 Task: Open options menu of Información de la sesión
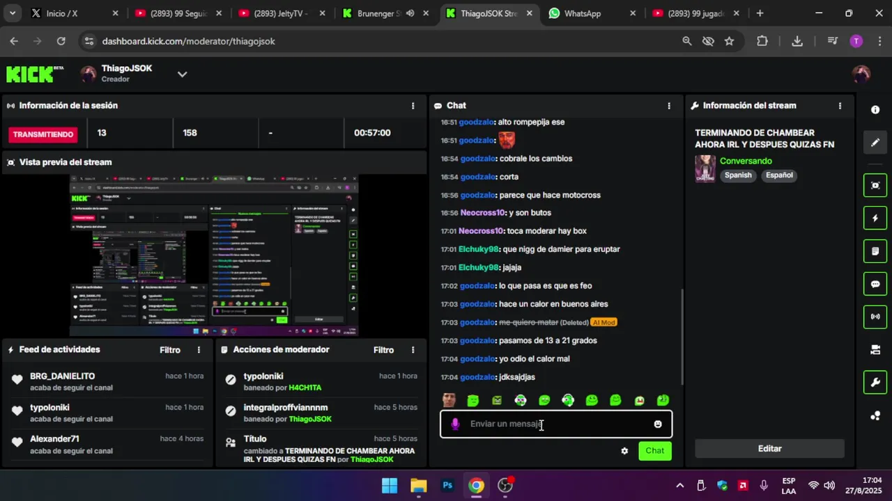click(413, 106)
